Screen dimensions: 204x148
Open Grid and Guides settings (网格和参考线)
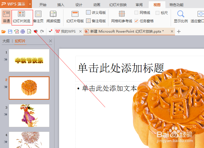tap(122, 17)
